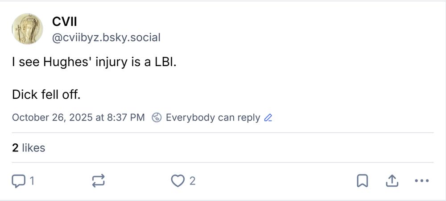Screen dimensions: 446x201
Task: Open the "Everybody can reply" settings
Action: 213,118
